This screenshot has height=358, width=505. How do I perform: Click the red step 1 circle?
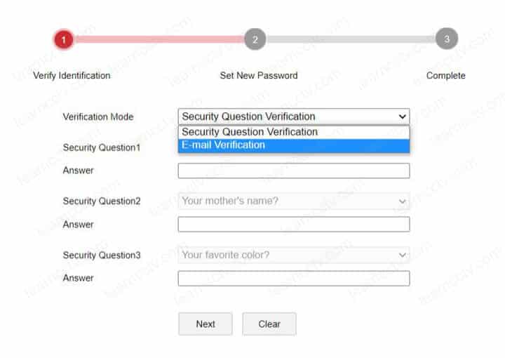point(63,39)
